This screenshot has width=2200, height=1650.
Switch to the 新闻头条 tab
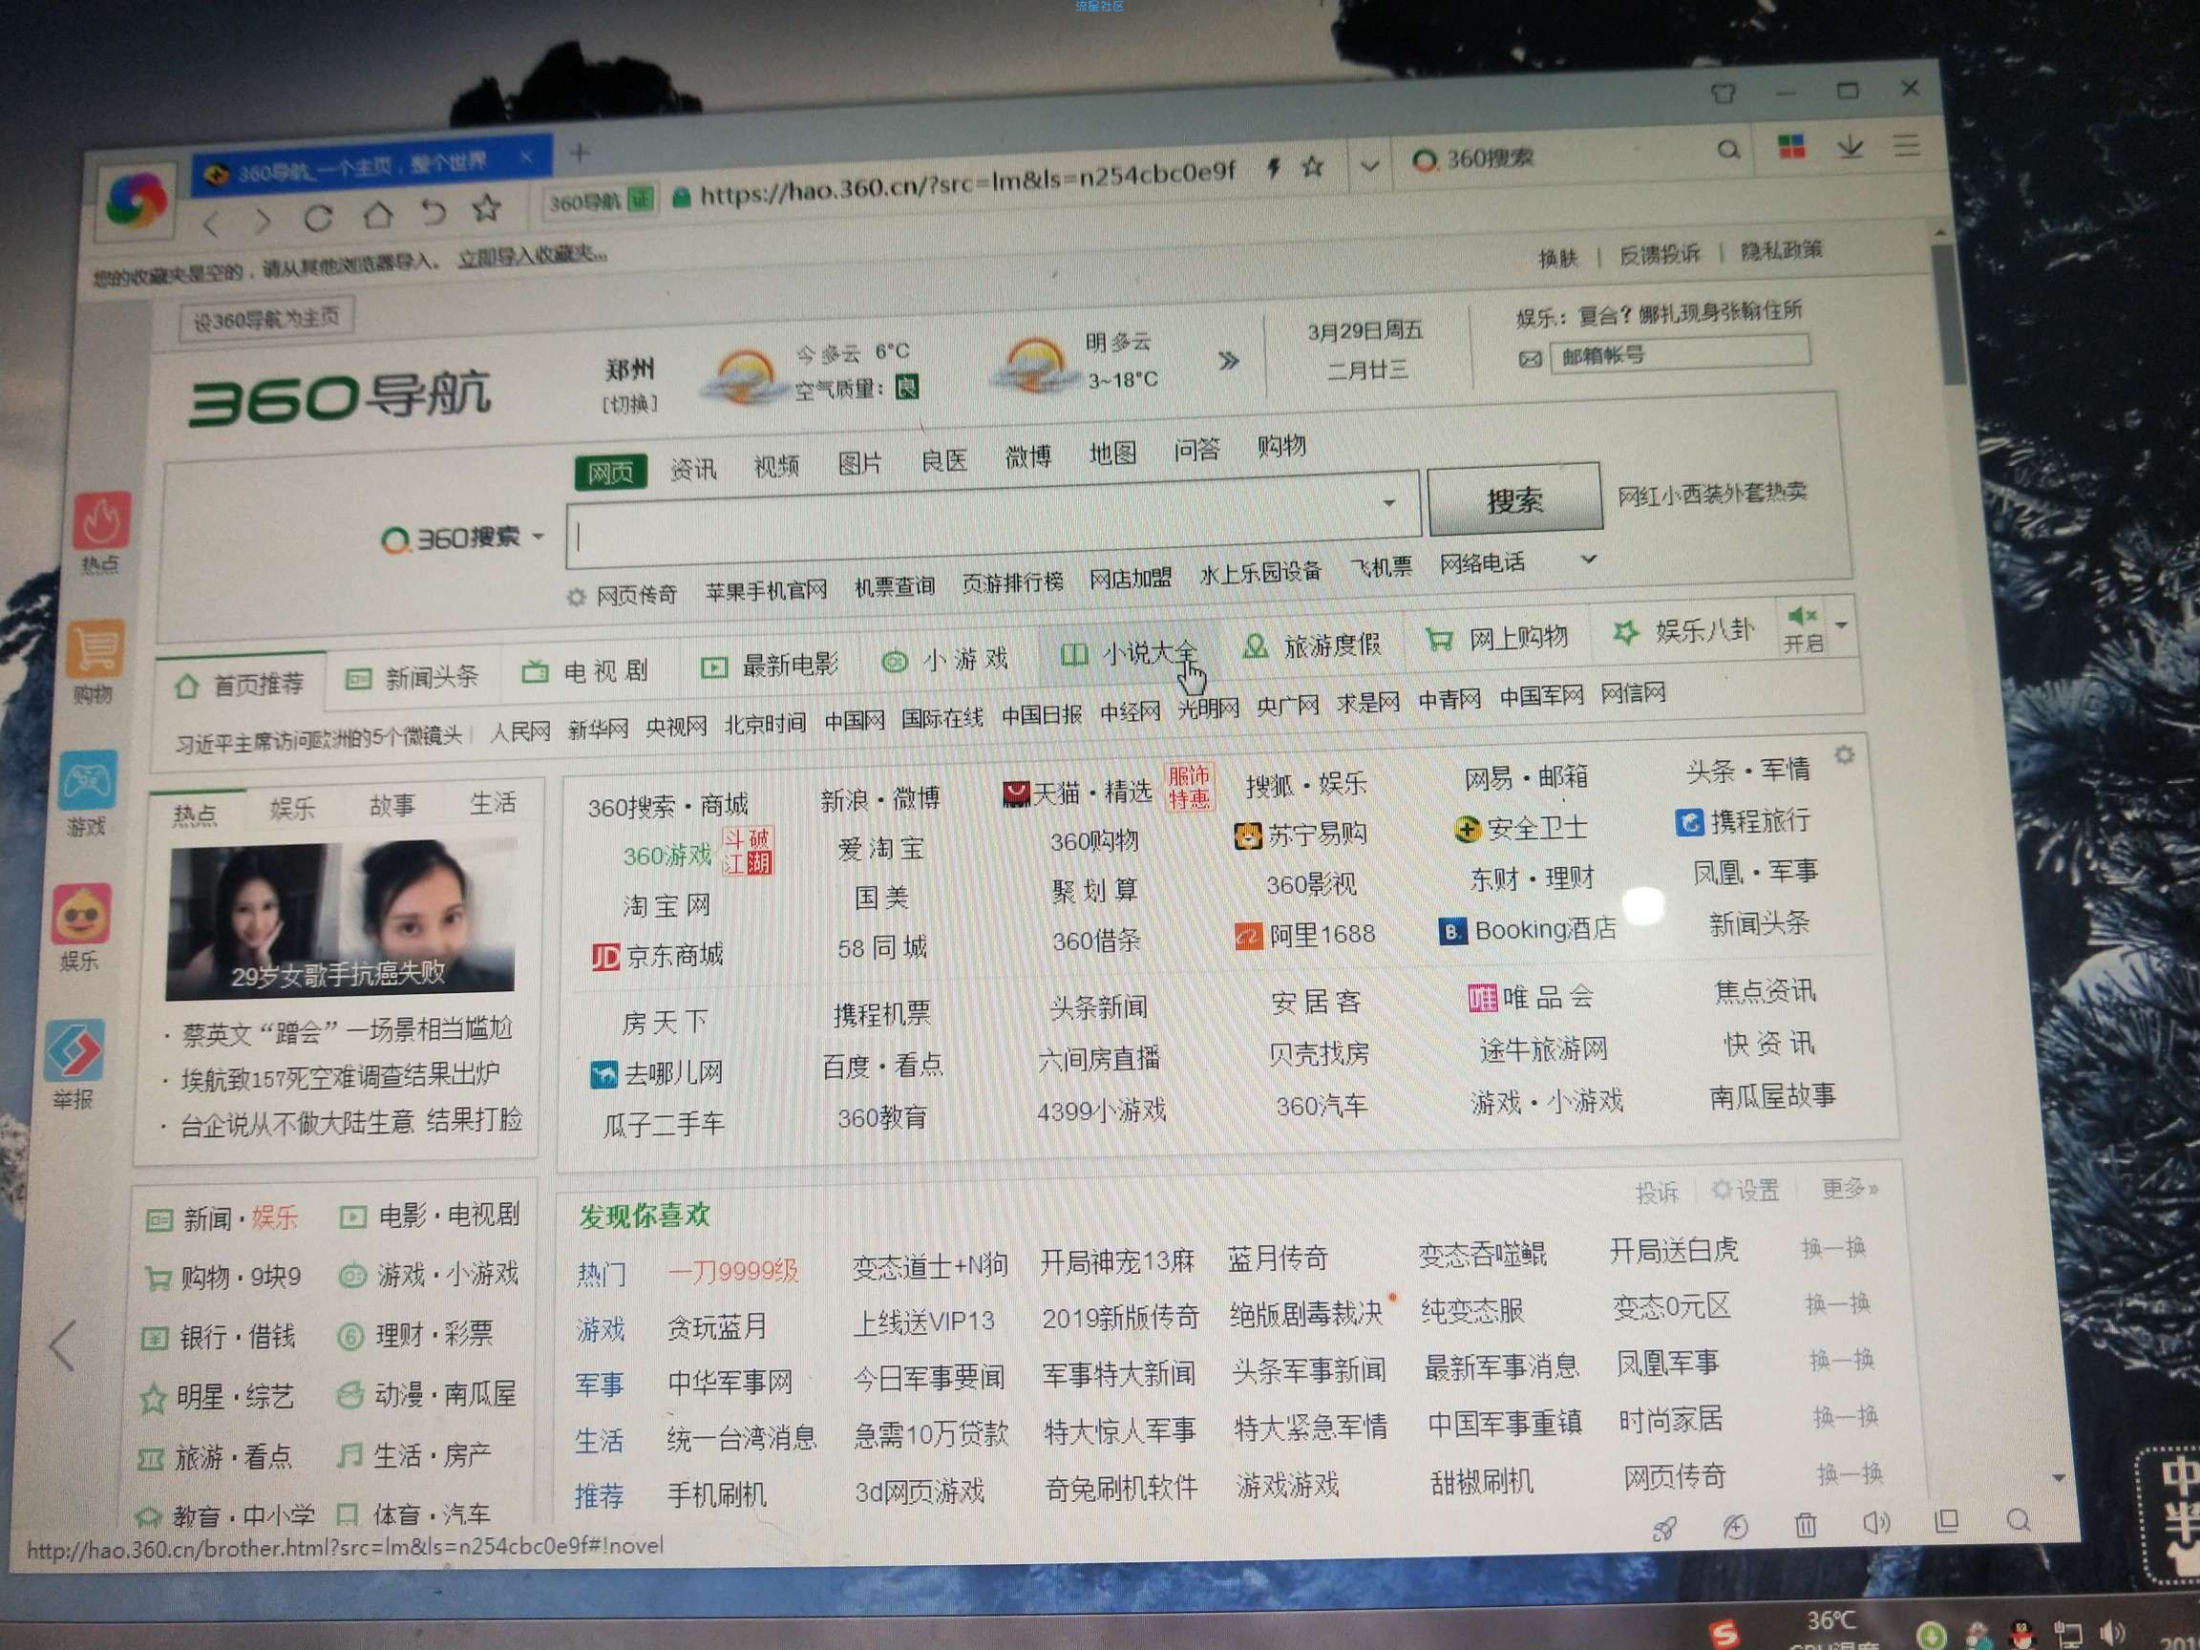tap(412, 678)
